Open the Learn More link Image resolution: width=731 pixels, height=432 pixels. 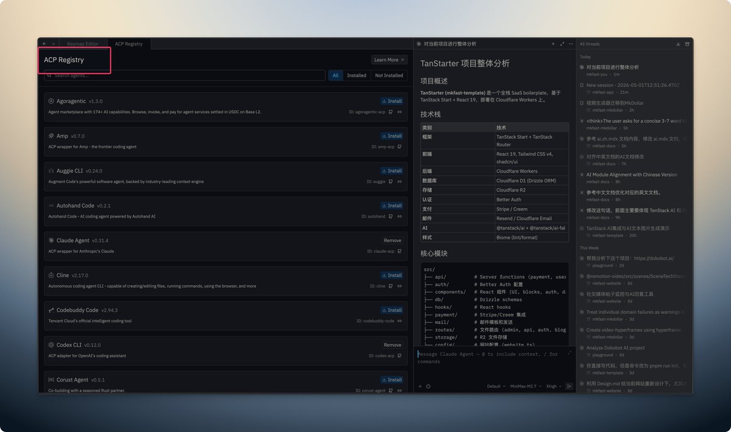[389, 60]
